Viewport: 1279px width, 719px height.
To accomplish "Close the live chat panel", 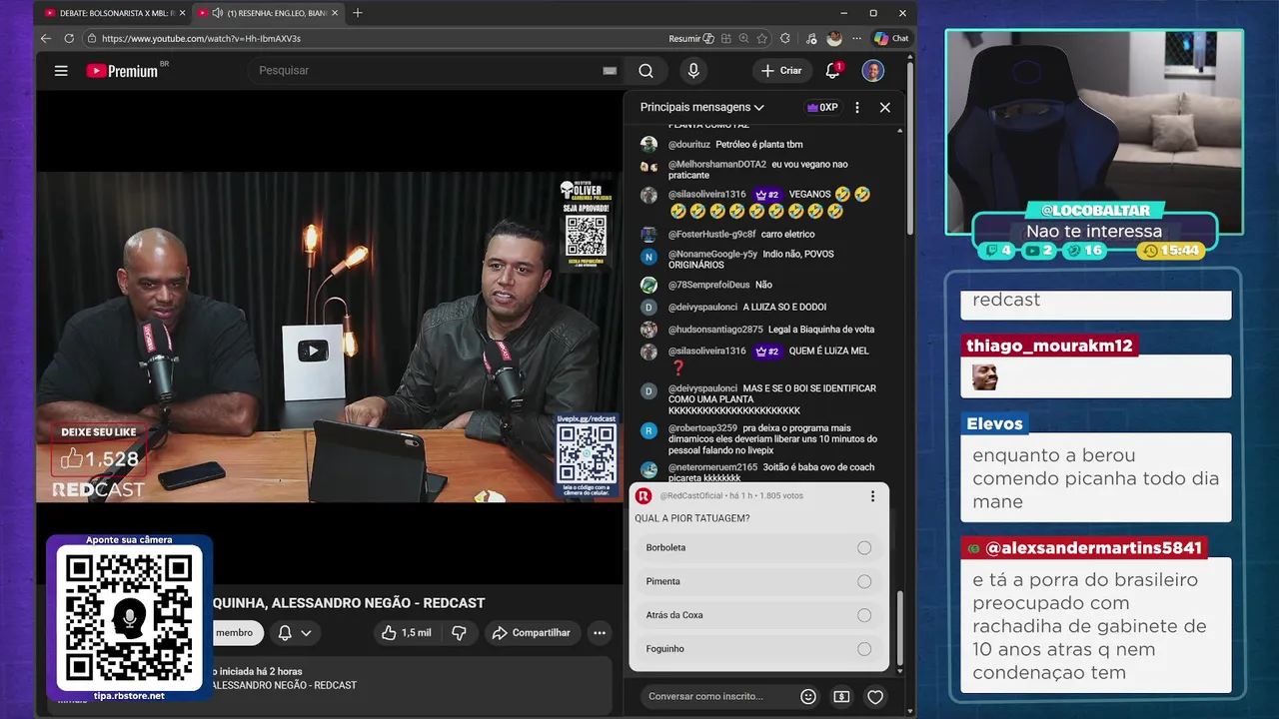I will point(884,107).
